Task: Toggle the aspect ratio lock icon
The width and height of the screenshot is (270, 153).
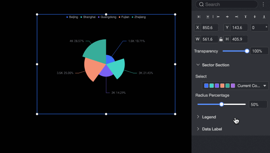Action: [221, 39]
